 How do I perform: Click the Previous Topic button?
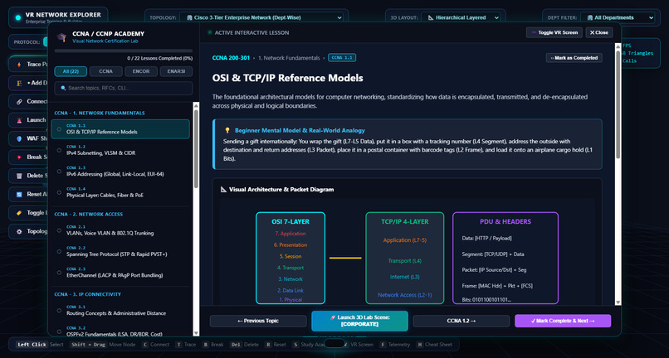(x=258, y=321)
